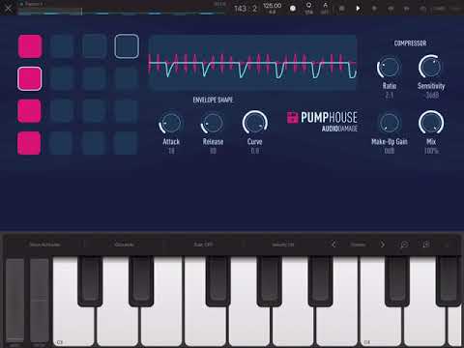Click the square icon right of the magnifier
Image resolution: width=464 pixels, height=348 pixels.
click(x=425, y=245)
